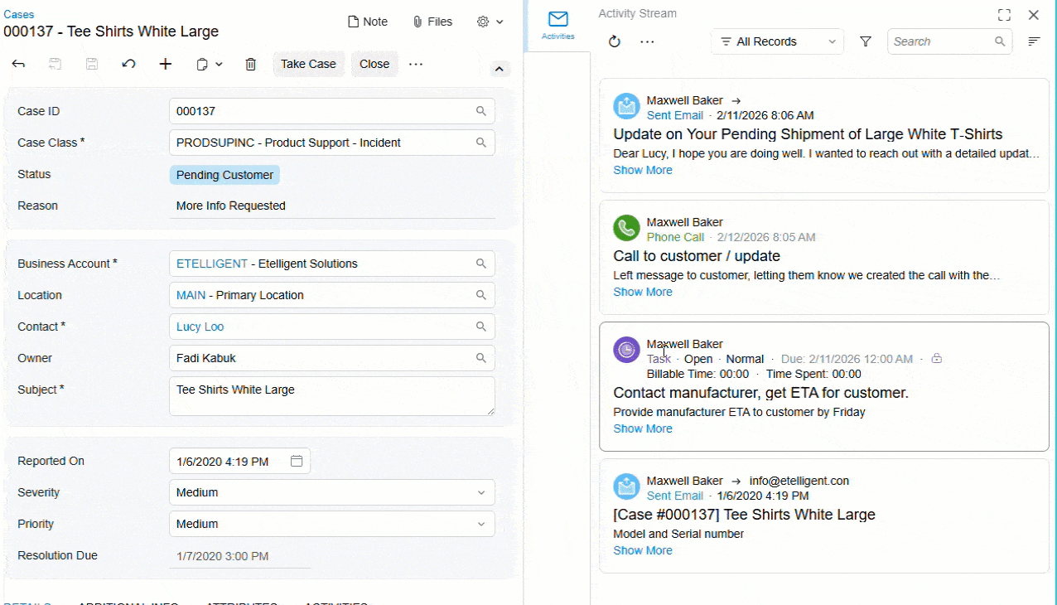Switch to the Activities side panel tab
Screen dimensions: 1057x605
point(557,25)
